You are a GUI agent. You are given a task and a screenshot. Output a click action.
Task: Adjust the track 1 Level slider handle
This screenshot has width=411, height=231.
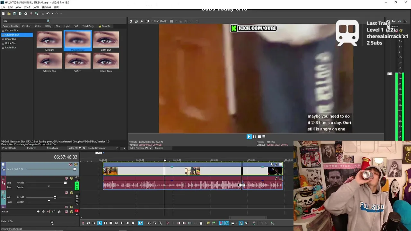(74, 169)
